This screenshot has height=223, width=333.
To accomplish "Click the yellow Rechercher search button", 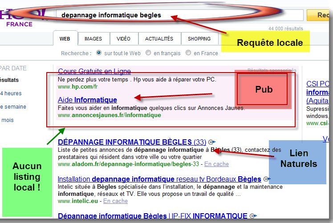I will pos(318,15).
